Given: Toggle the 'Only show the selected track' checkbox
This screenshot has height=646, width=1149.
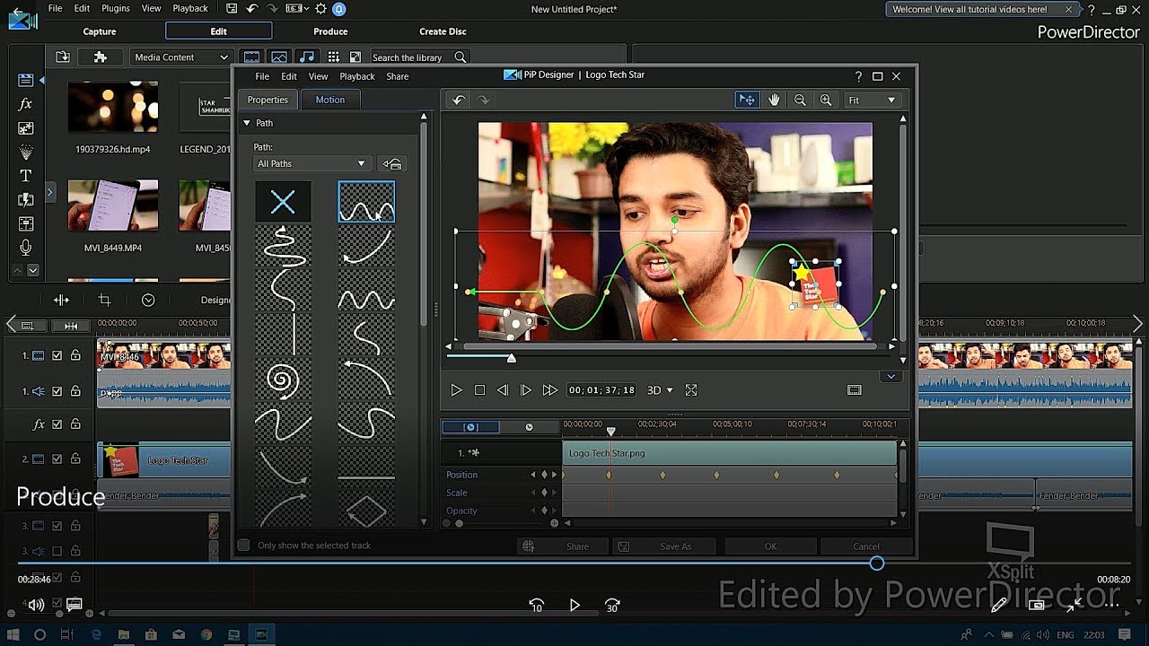Looking at the screenshot, I should (243, 546).
